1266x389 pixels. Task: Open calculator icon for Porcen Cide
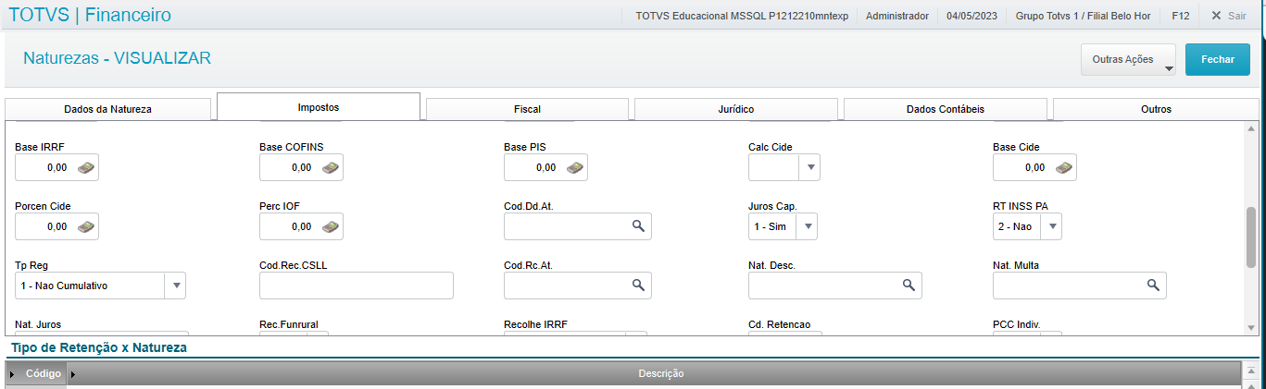pos(87,226)
